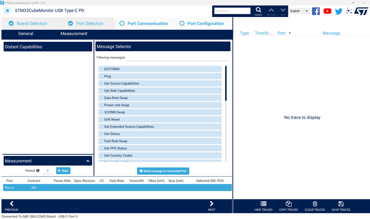Image resolution: width=370 pixels, height=219 pixels.
Task: Open the English language dropdown
Action: pyautogui.click(x=299, y=11)
